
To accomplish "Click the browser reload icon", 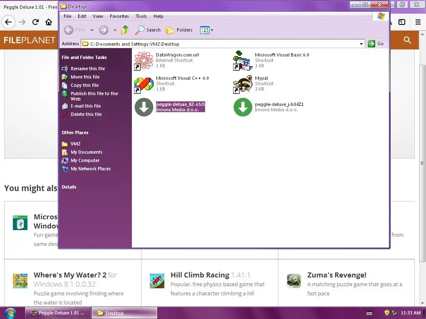I will (35, 22).
